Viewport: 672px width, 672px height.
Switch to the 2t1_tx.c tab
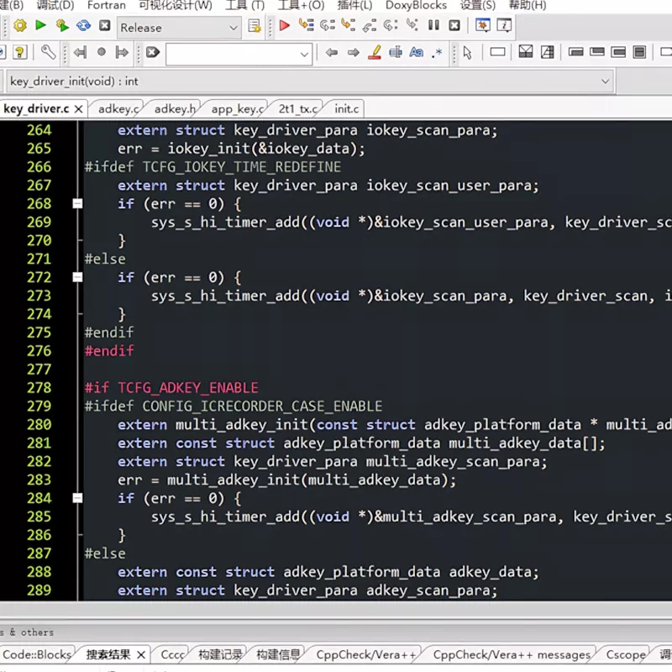[x=298, y=109]
